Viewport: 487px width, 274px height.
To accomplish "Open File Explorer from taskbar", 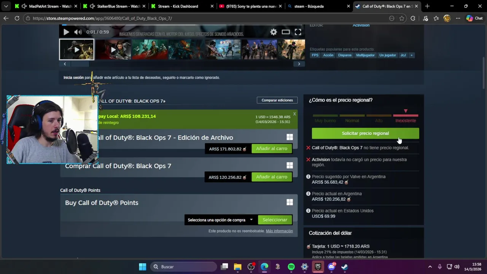I will click(x=238, y=267).
